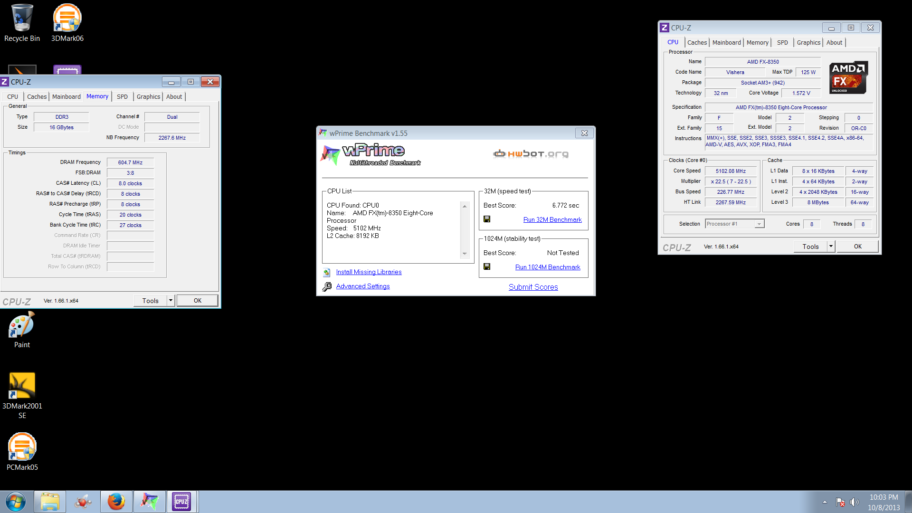Select the NB Frequency value 2267.6 MHz

(x=172, y=138)
